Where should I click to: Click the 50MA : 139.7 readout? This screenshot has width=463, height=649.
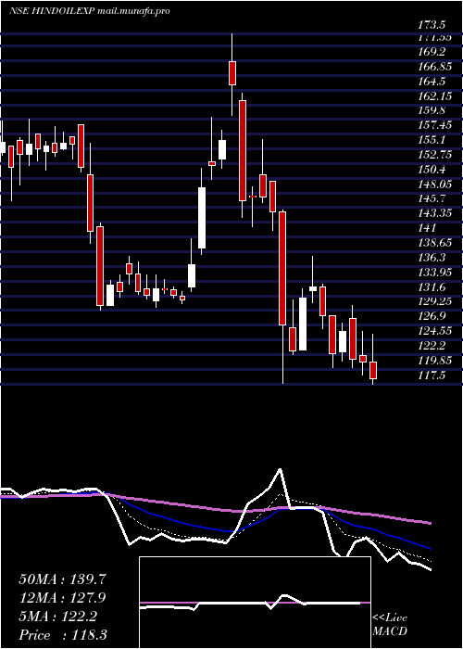coord(62,579)
